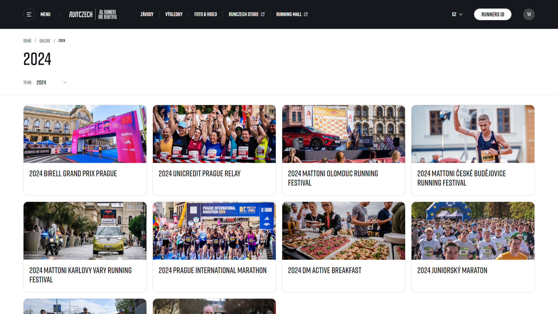
Task: Open 2024 Mattoni České Budějovice Running Festival title
Action: (x=462, y=178)
